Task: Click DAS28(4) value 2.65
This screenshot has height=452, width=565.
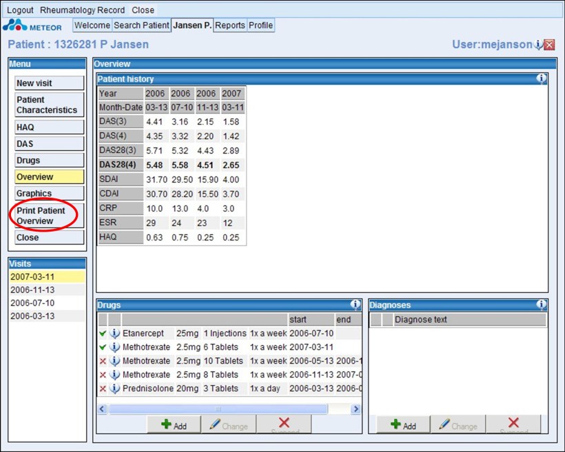Action: (x=231, y=165)
